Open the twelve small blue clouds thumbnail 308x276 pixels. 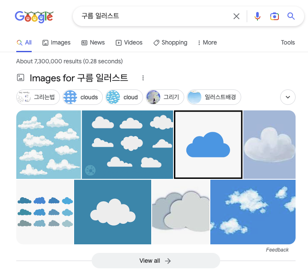[x=45, y=212]
